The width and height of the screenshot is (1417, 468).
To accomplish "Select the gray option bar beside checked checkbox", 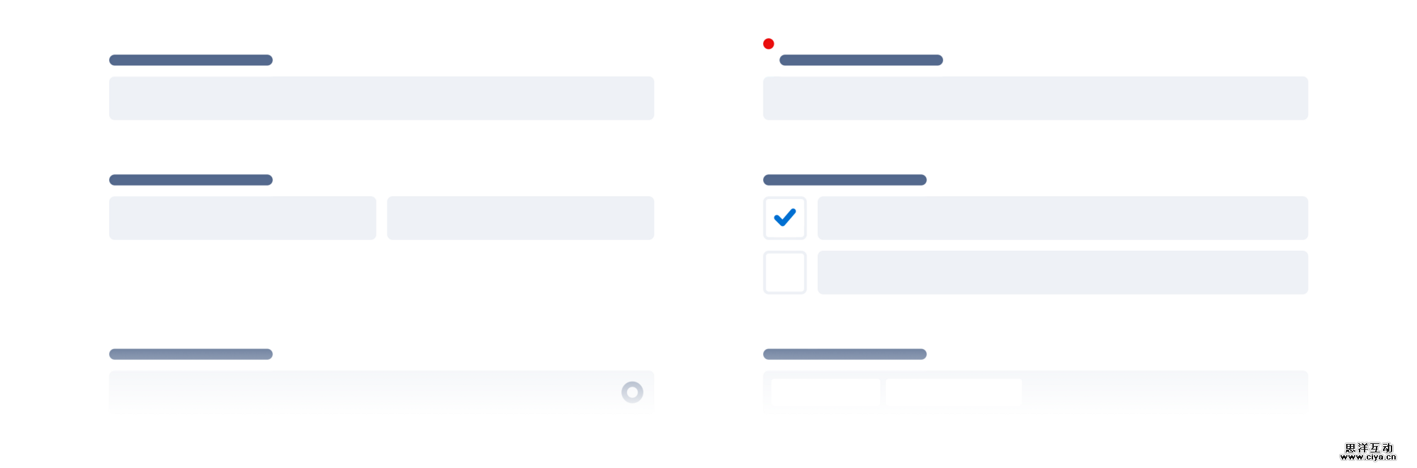I will pos(1063,218).
